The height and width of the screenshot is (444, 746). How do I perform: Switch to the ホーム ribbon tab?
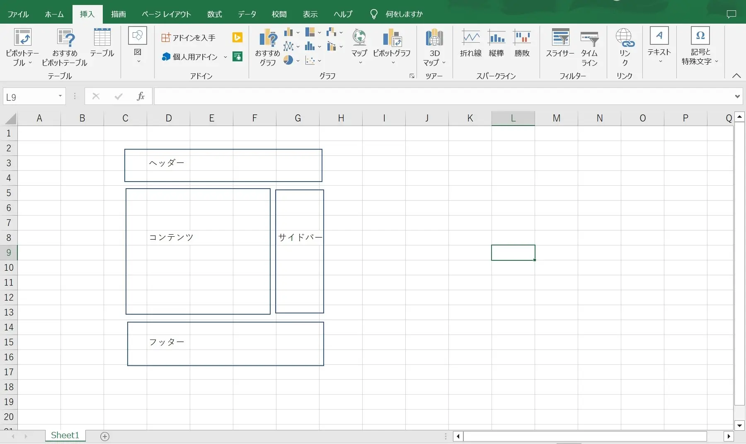[54, 14]
